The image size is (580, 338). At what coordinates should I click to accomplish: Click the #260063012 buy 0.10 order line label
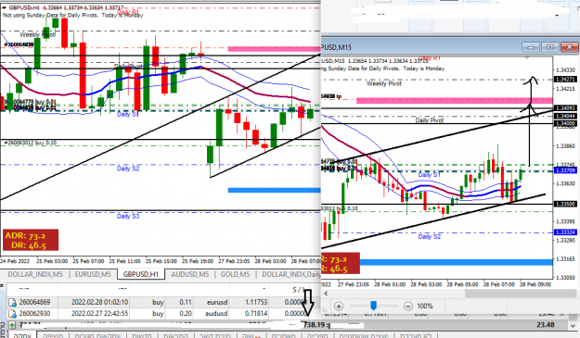[x=31, y=143]
